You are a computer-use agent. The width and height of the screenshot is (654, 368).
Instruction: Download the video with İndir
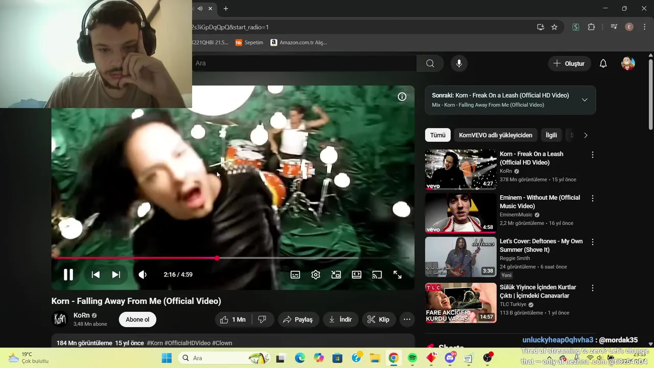tap(340, 319)
